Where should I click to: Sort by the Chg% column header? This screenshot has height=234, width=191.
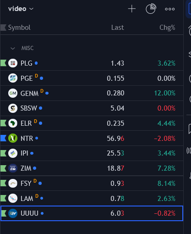167,28
